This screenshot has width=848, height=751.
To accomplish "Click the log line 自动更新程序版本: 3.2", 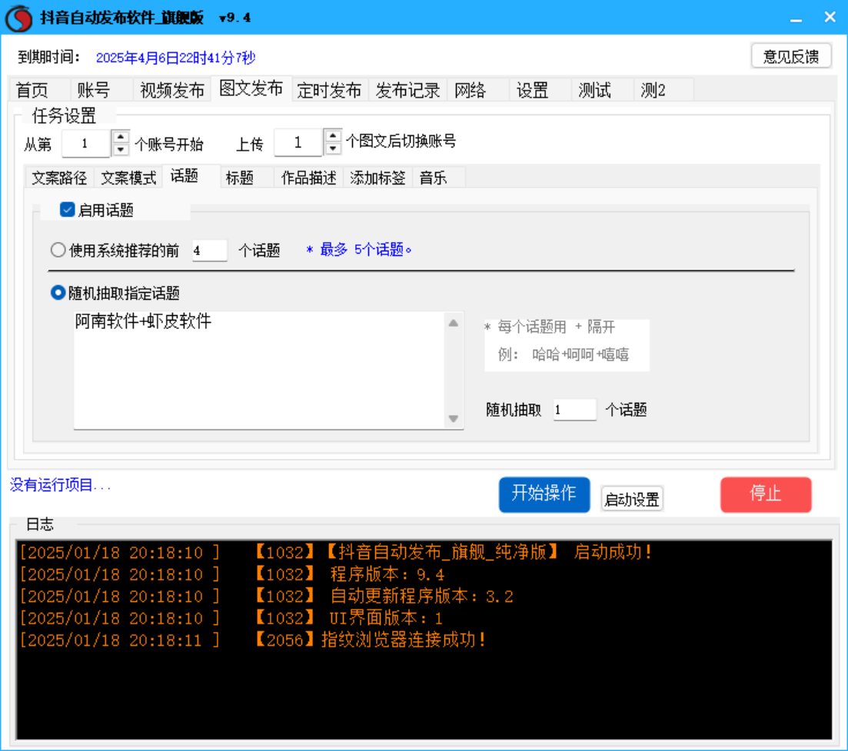I will click(267, 596).
